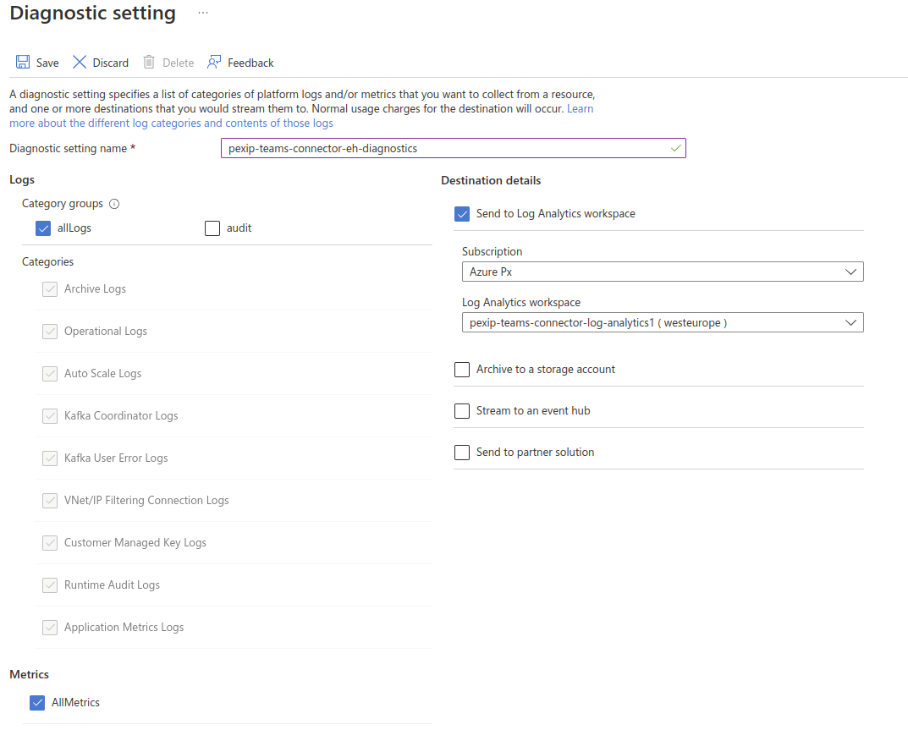Click the Feedback person icon
This screenshot has height=741, width=908.
pos(214,63)
